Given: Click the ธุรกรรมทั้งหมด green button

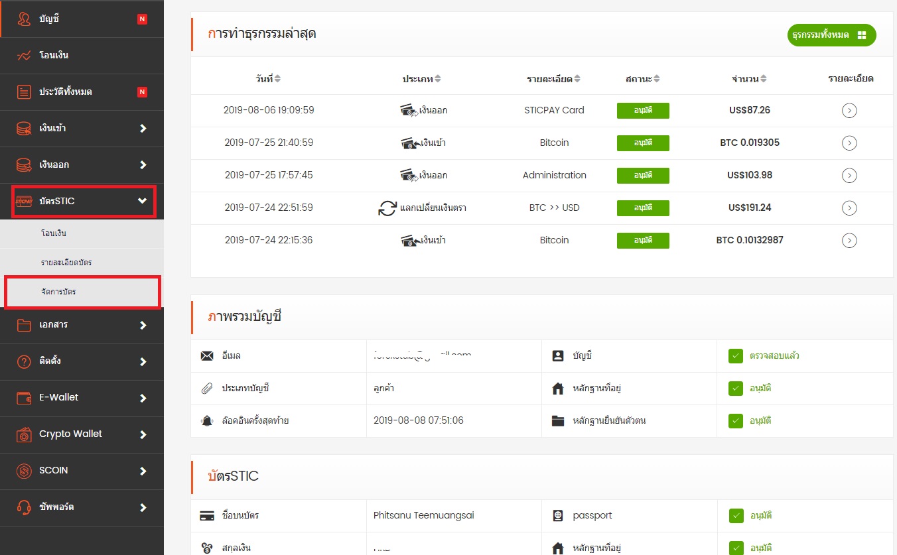Looking at the screenshot, I should pyautogui.click(x=832, y=35).
